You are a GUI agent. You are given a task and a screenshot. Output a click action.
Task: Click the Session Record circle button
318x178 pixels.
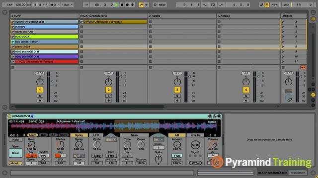pos(155,5)
